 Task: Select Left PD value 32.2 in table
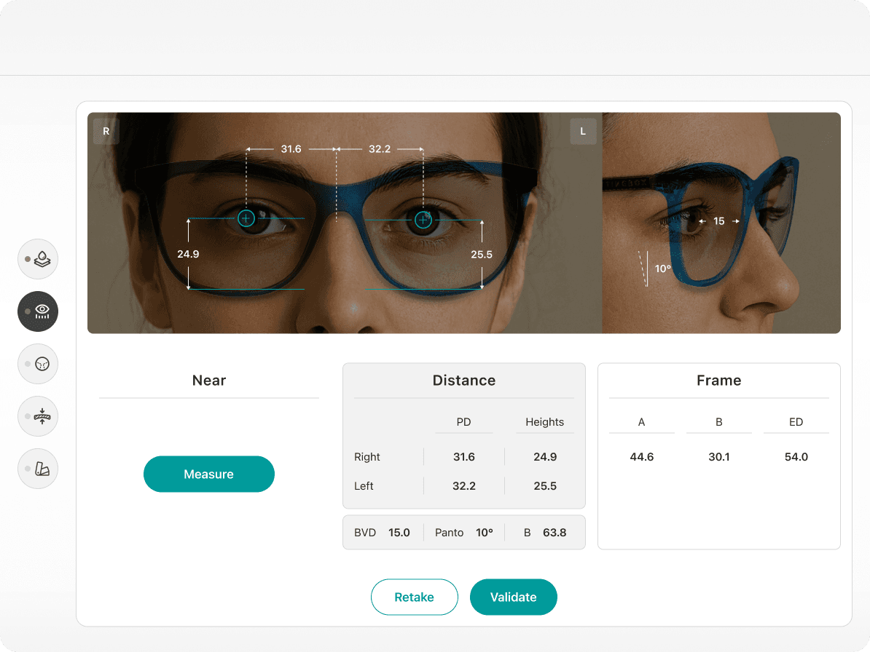464,486
